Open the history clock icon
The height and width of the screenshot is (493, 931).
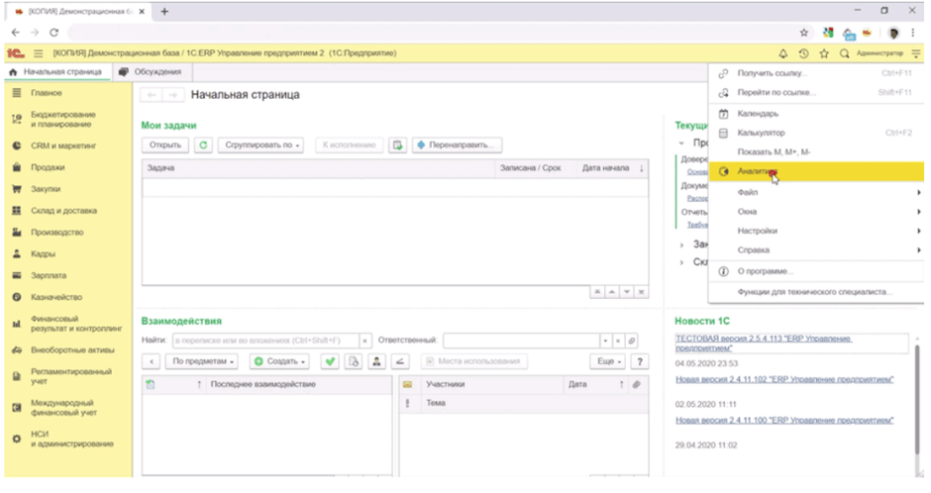point(803,53)
